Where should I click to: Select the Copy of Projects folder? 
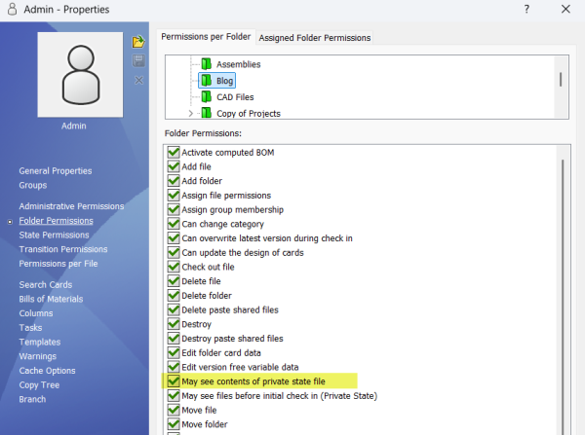[249, 114]
